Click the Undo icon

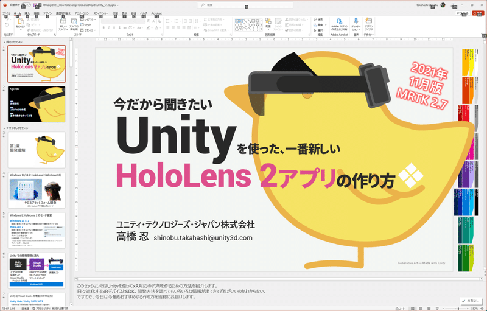coord(7,19)
